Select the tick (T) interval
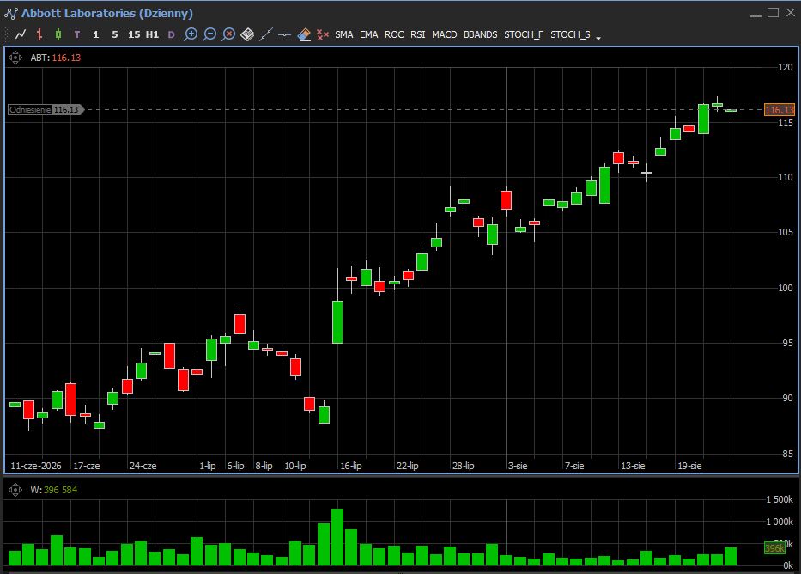This screenshot has width=801, height=574. pyautogui.click(x=77, y=34)
